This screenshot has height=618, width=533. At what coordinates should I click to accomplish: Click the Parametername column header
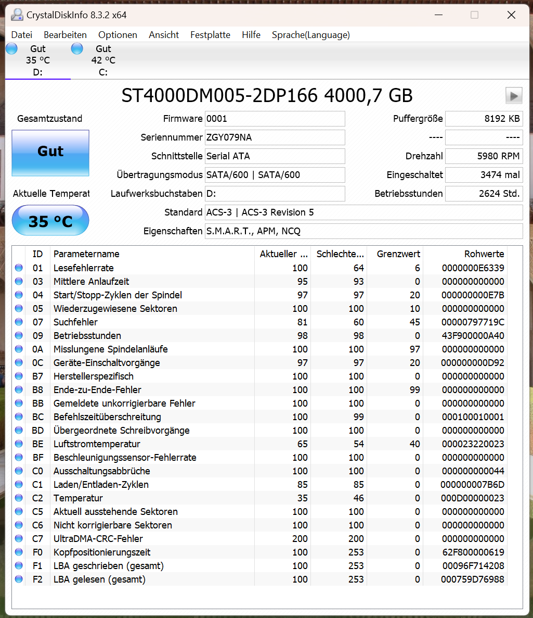pyautogui.click(x=152, y=254)
